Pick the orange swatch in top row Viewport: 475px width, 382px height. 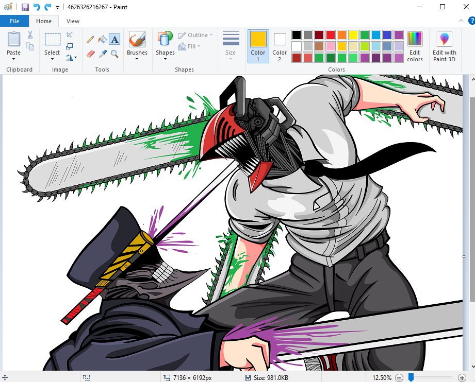pyautogui.click(x=342, y=35)
